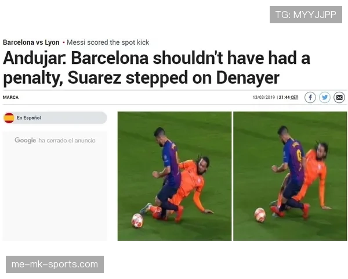348x279 pixels.
Task: Click the 13/03/2019 publication date
Action: pyautogui.click(x=264, y=97)
